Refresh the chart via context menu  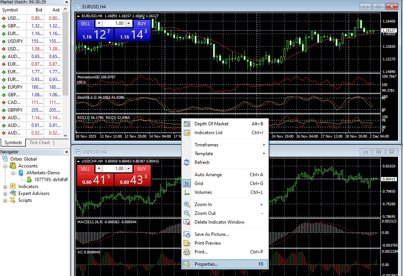pos(202,162)
